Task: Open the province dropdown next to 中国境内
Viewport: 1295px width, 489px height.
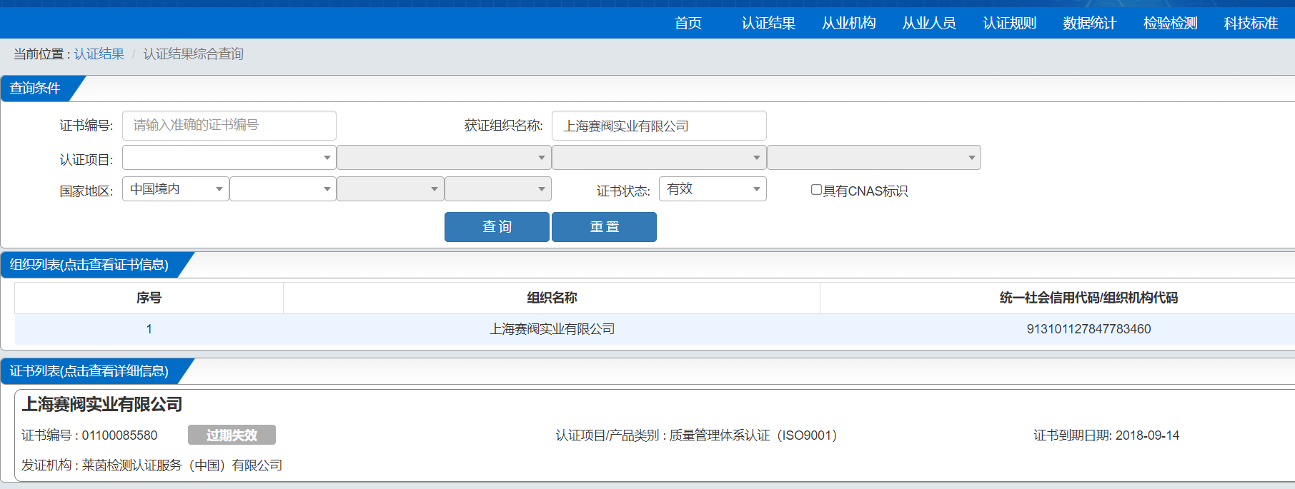Action: pos(283,189)
